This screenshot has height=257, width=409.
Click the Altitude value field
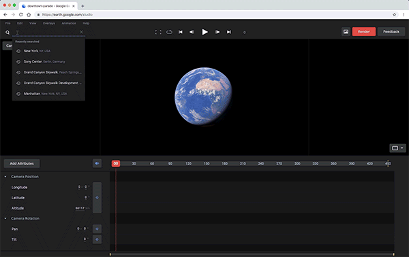point(80,208)
